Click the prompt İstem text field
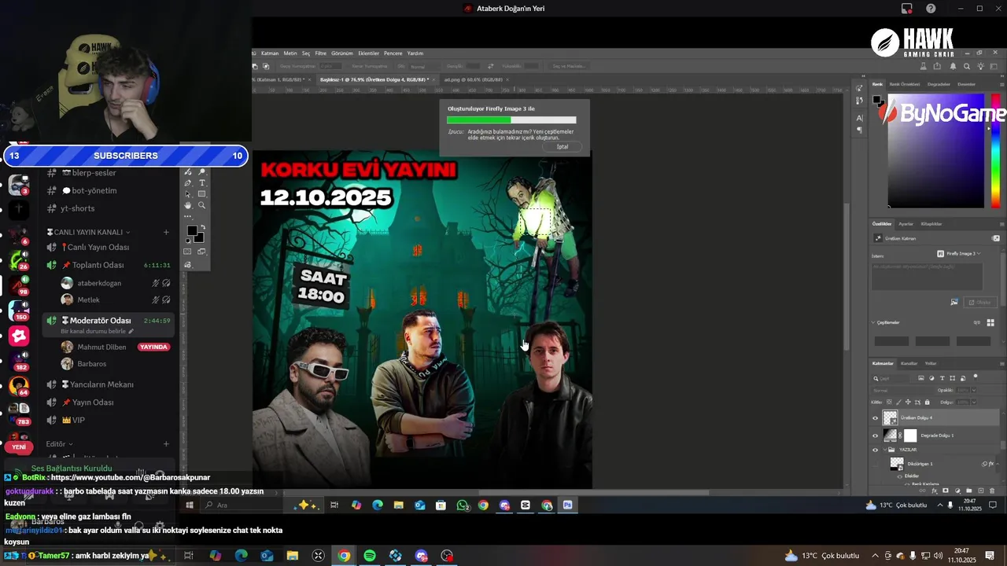 927,277
